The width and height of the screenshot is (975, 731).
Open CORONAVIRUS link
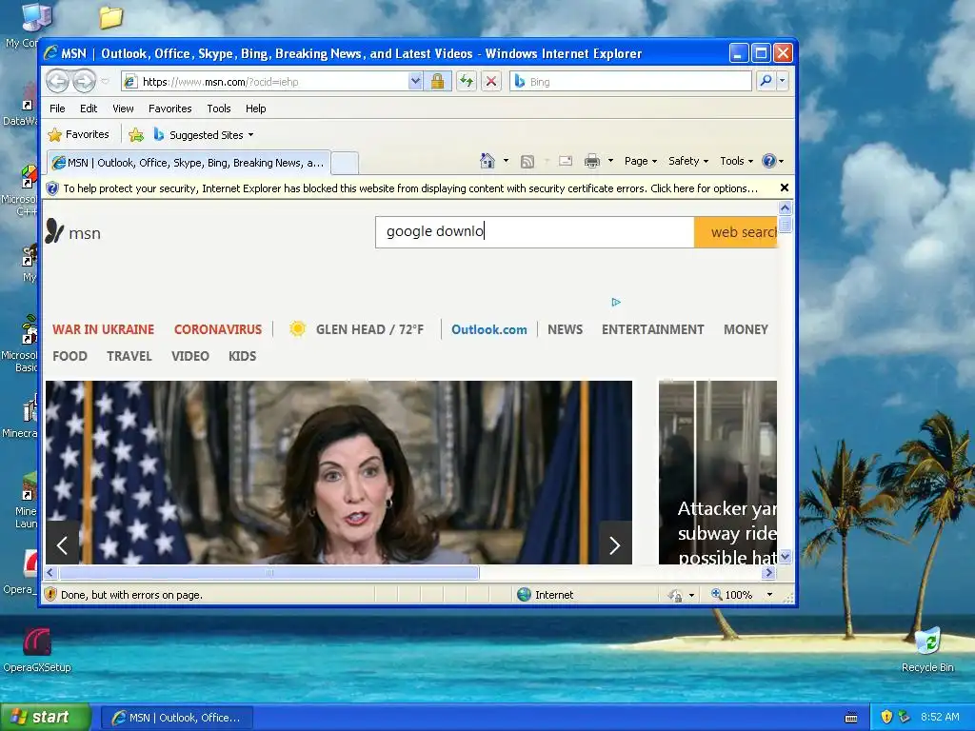click(218, 329)
